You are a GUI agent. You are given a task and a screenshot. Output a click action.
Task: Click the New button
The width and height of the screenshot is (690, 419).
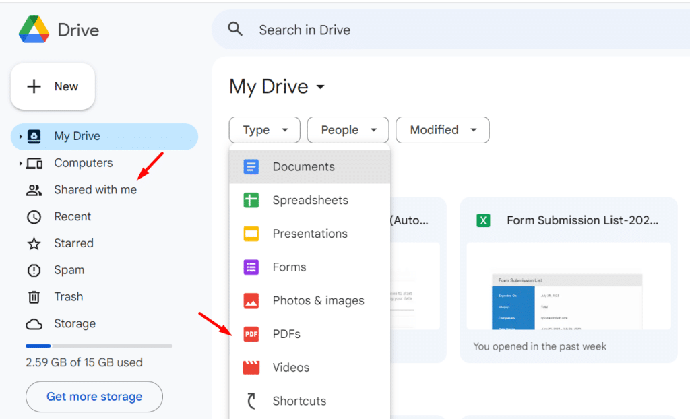(x=53, y=86)
